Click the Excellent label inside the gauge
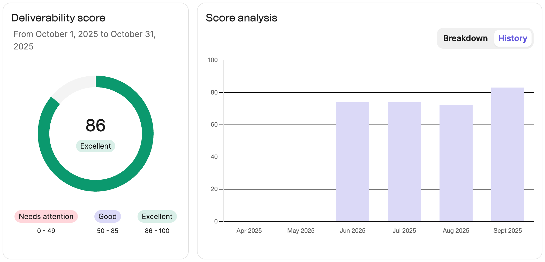This screenshot has height=262, width=545. coord(95,146)
